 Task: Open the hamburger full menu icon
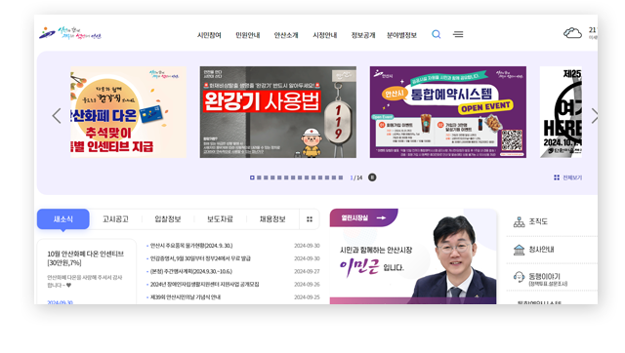click(458, 35)
